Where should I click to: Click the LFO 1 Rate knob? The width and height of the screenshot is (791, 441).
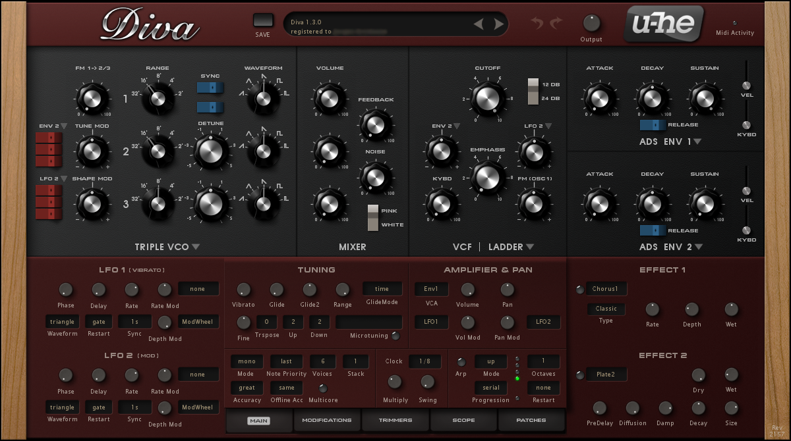pos(132,289)
